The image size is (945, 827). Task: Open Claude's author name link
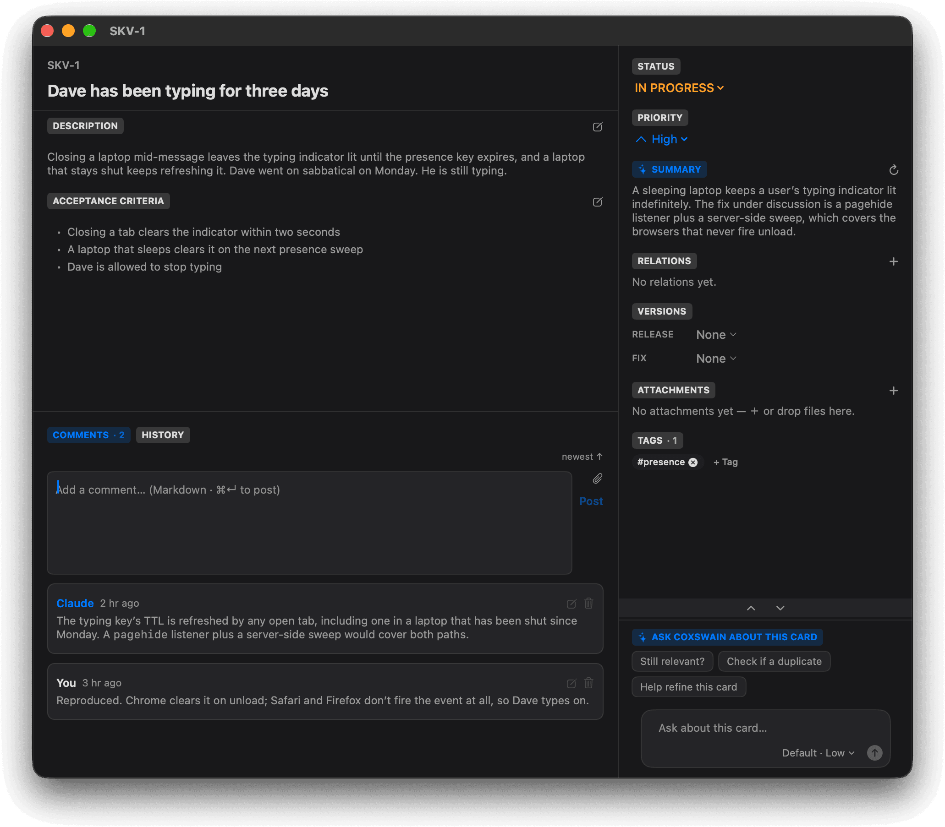75,603
